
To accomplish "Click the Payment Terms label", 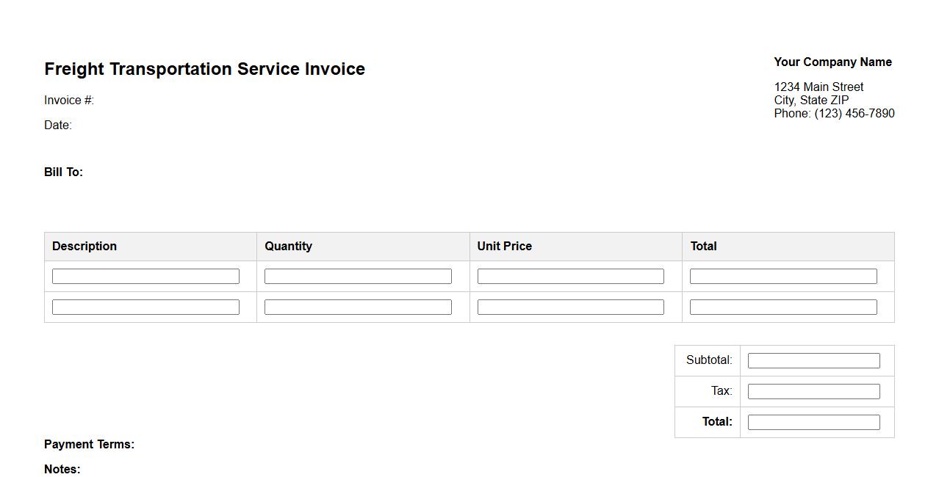I will pyautogui.click(x=89, y=445).
